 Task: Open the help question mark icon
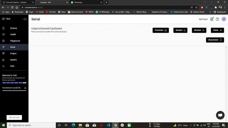(x=217, y=19)
